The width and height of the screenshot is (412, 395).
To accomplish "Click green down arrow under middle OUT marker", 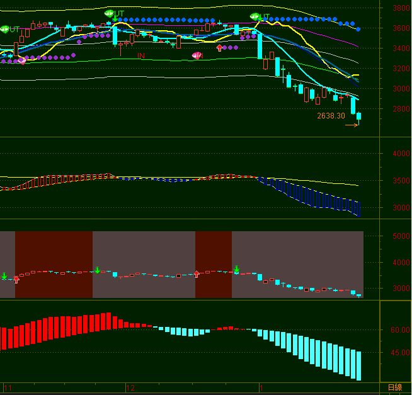I will pyautogui.click(x=115, y=19).
